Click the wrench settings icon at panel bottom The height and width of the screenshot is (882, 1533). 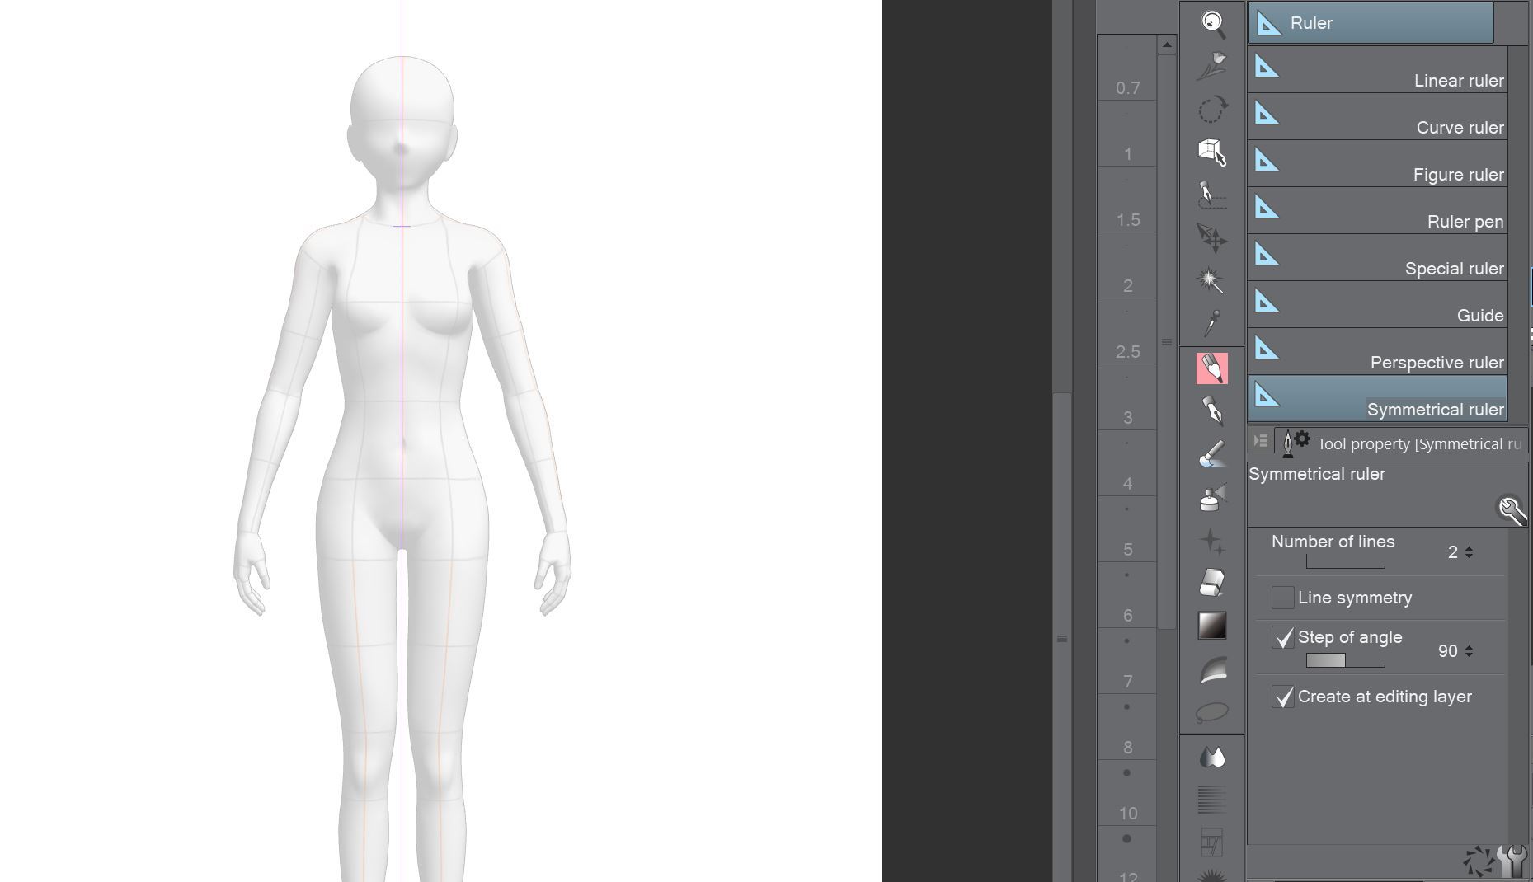1512,861
